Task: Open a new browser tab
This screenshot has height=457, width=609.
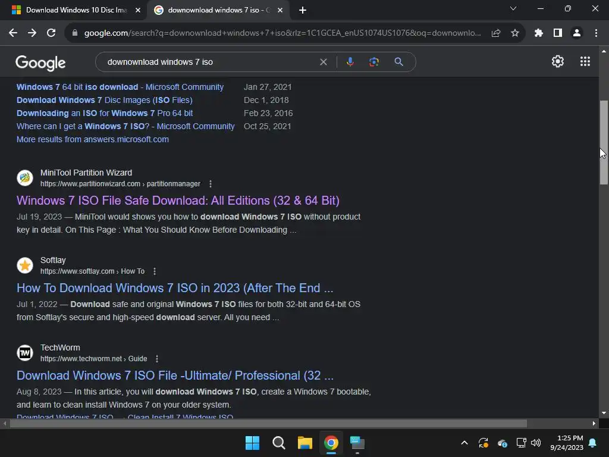Action: tap(303, 10)
